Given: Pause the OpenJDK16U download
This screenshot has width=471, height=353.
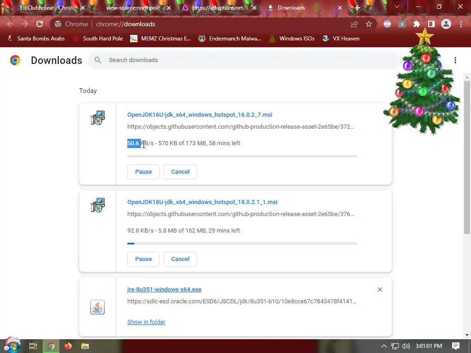Looking at the screenshot, I should (144, 172).
